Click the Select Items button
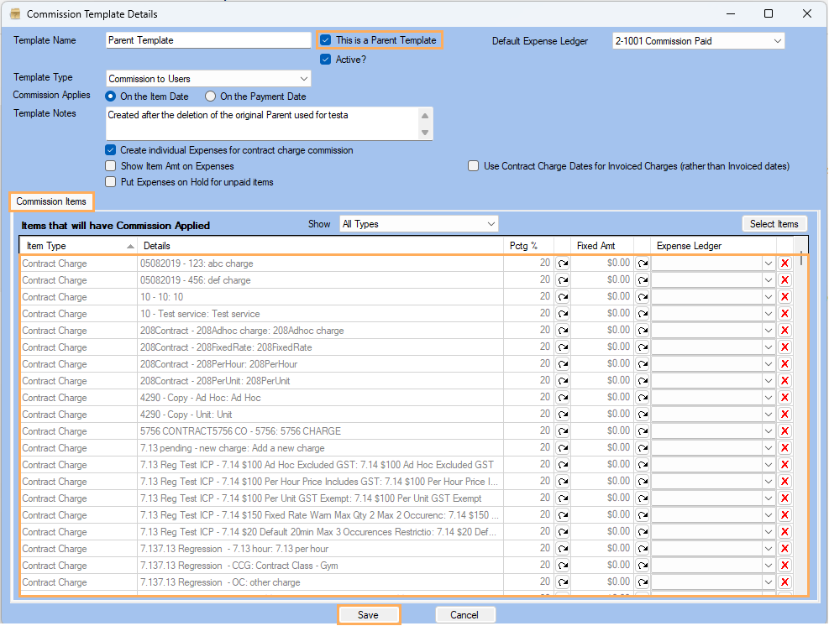 [774, 224]
